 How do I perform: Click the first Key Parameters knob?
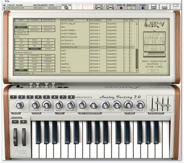pyautogui.click(x=82, y=105)
